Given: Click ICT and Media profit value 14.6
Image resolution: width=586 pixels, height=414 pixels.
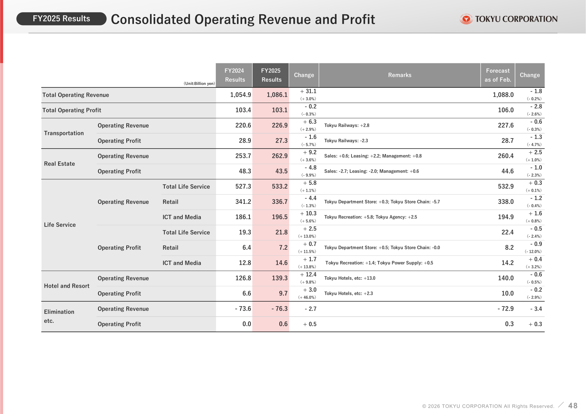Looking at the screenshot, I should 282,263.
